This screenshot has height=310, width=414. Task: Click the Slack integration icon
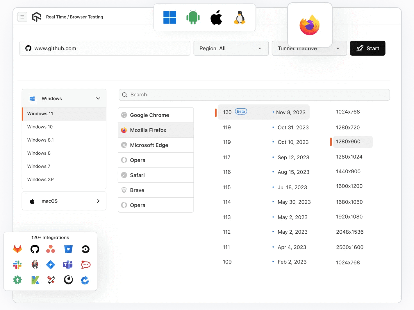tap(17, 264)
